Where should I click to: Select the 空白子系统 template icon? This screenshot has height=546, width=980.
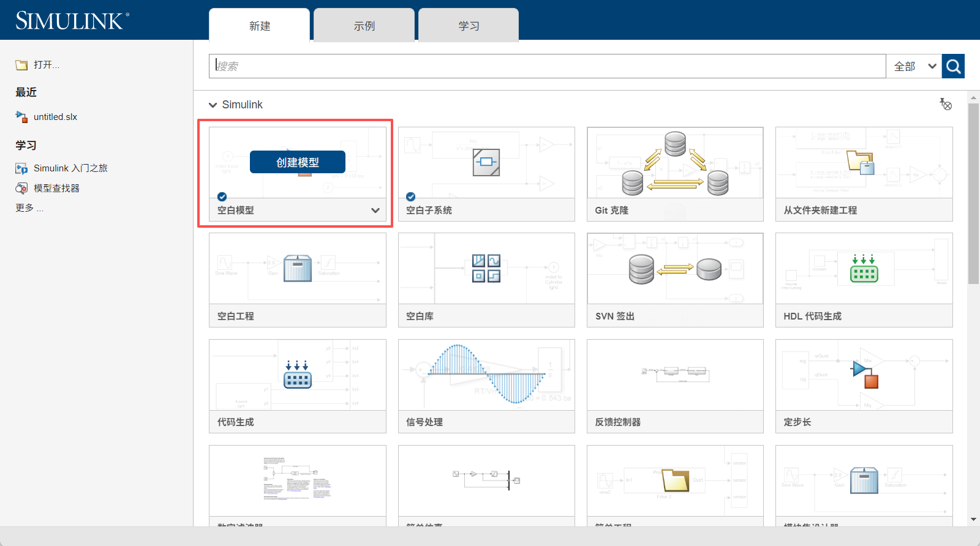(x=486, y=162)
